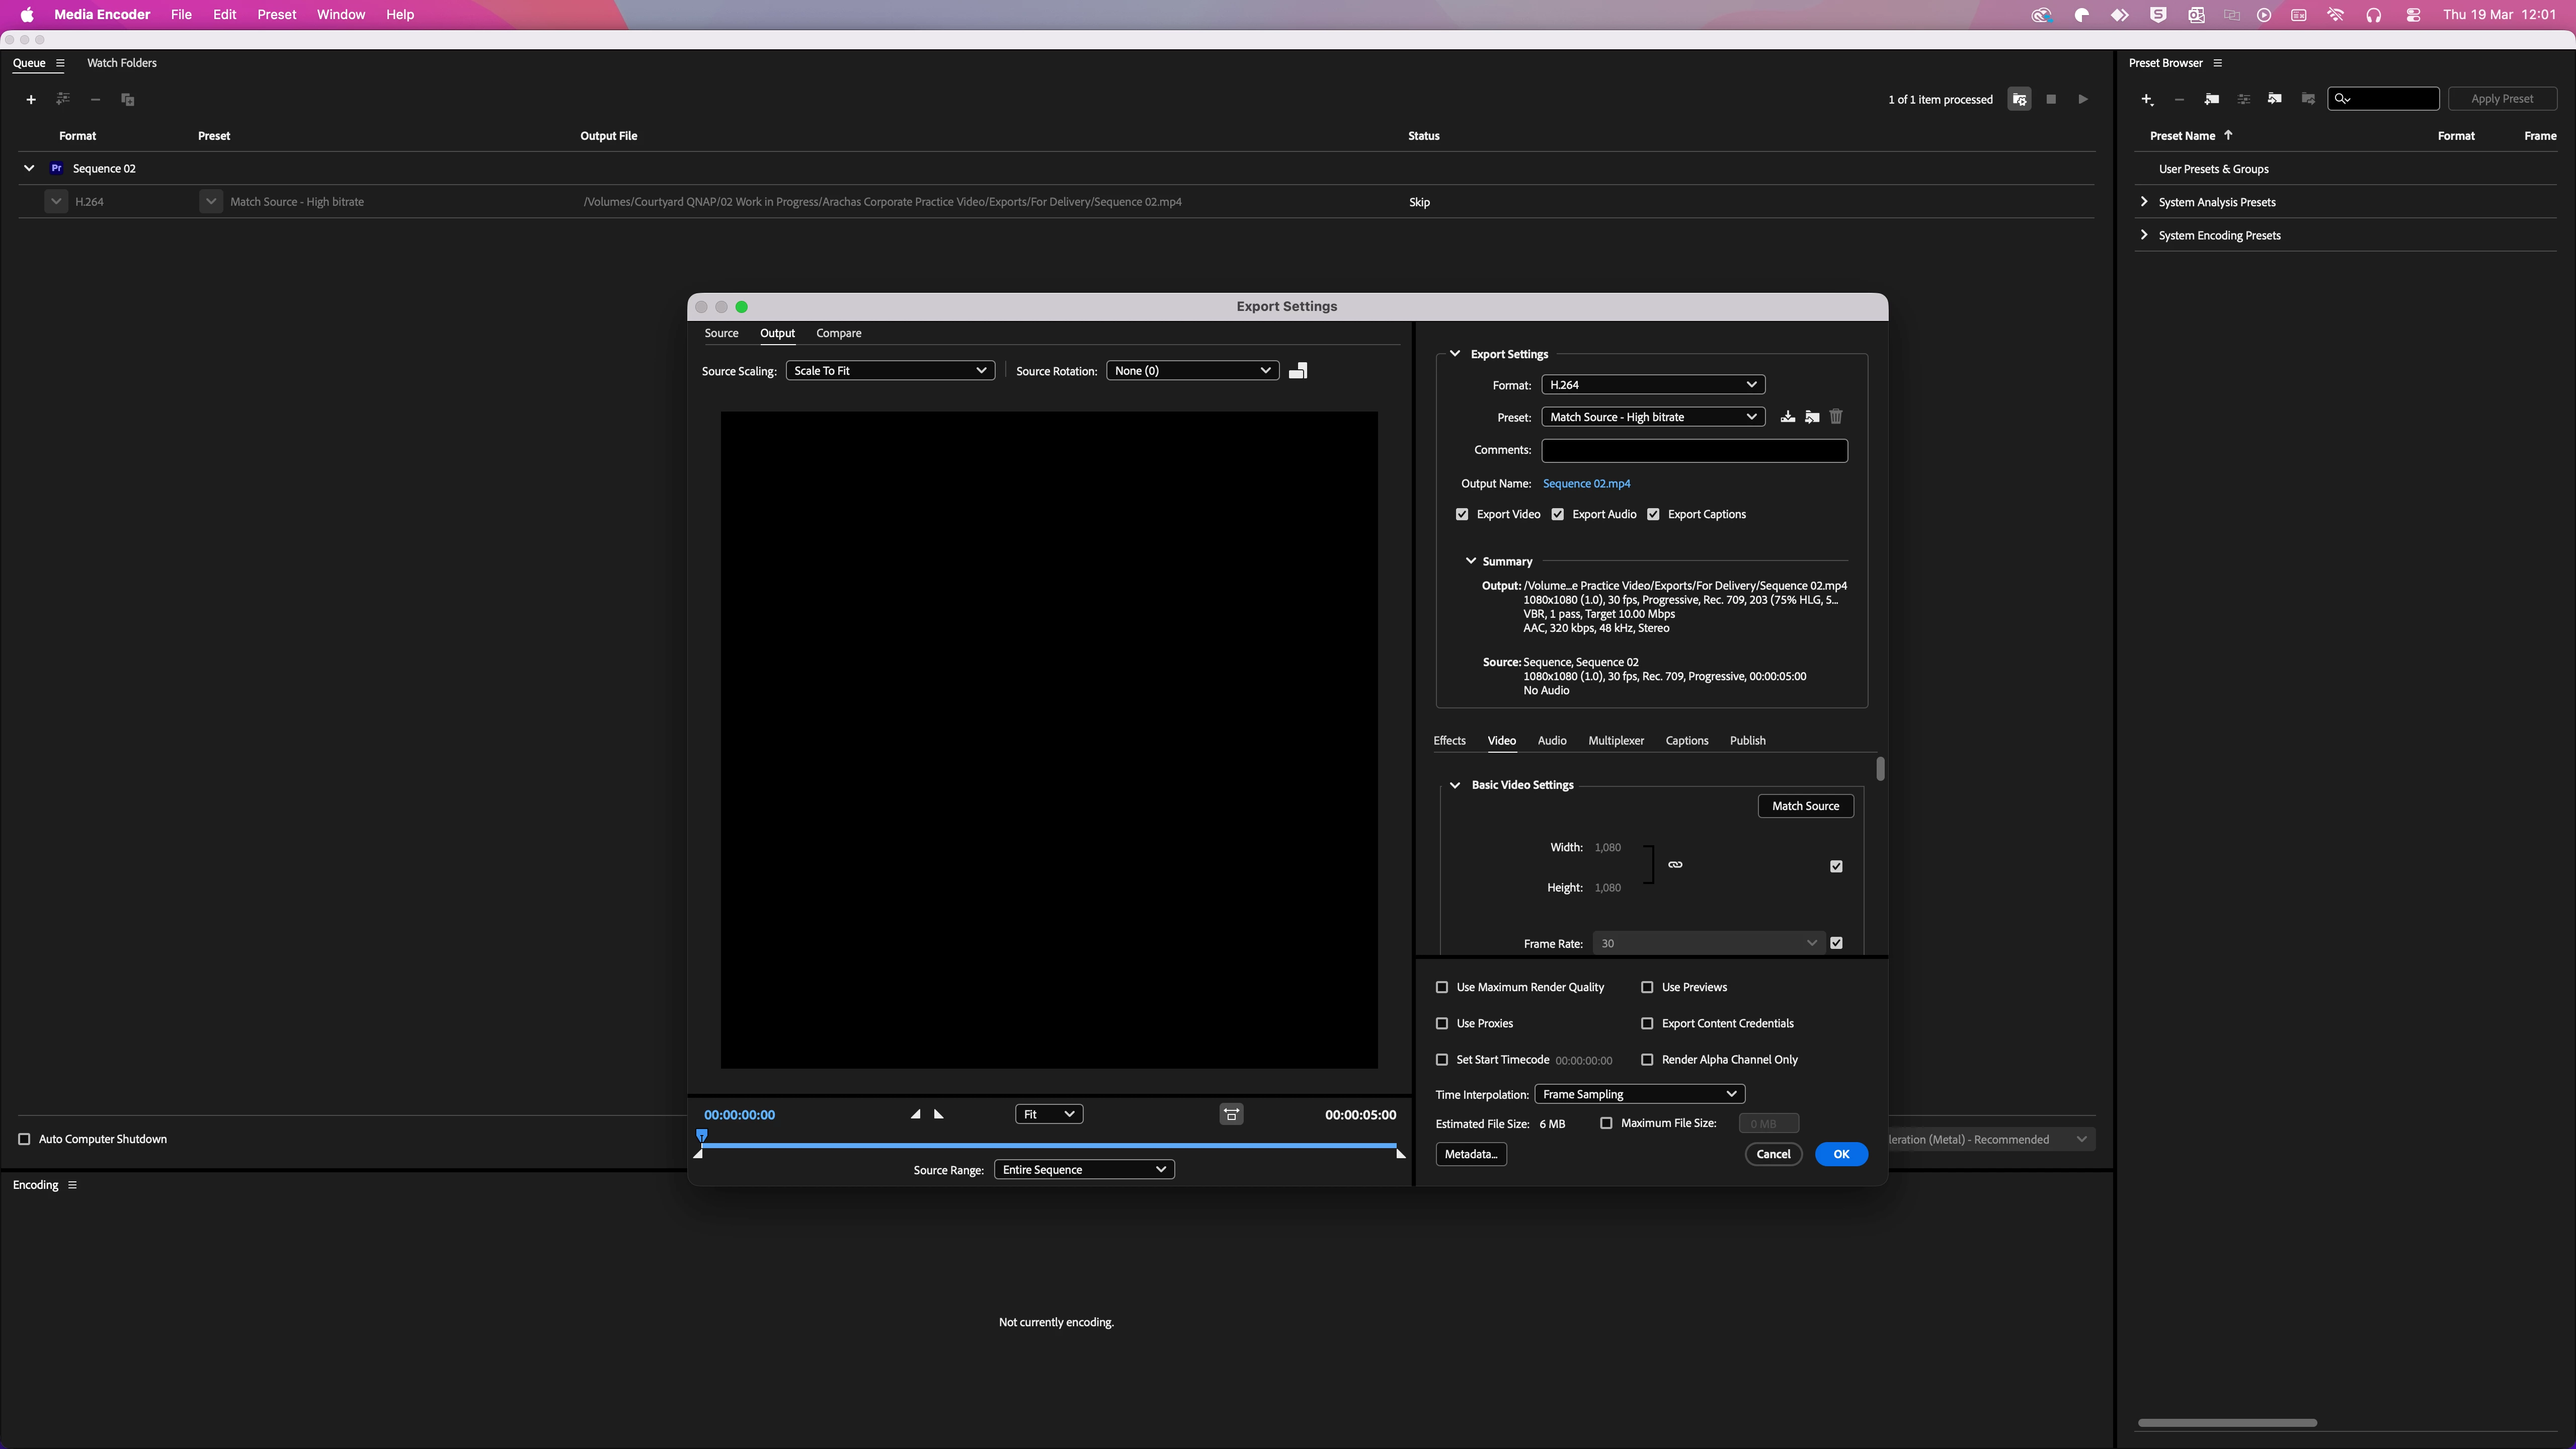This screenshot has width=2576, height=1449.
Task: Click Create new preset group folder icon
Action: pos(2211,99)
